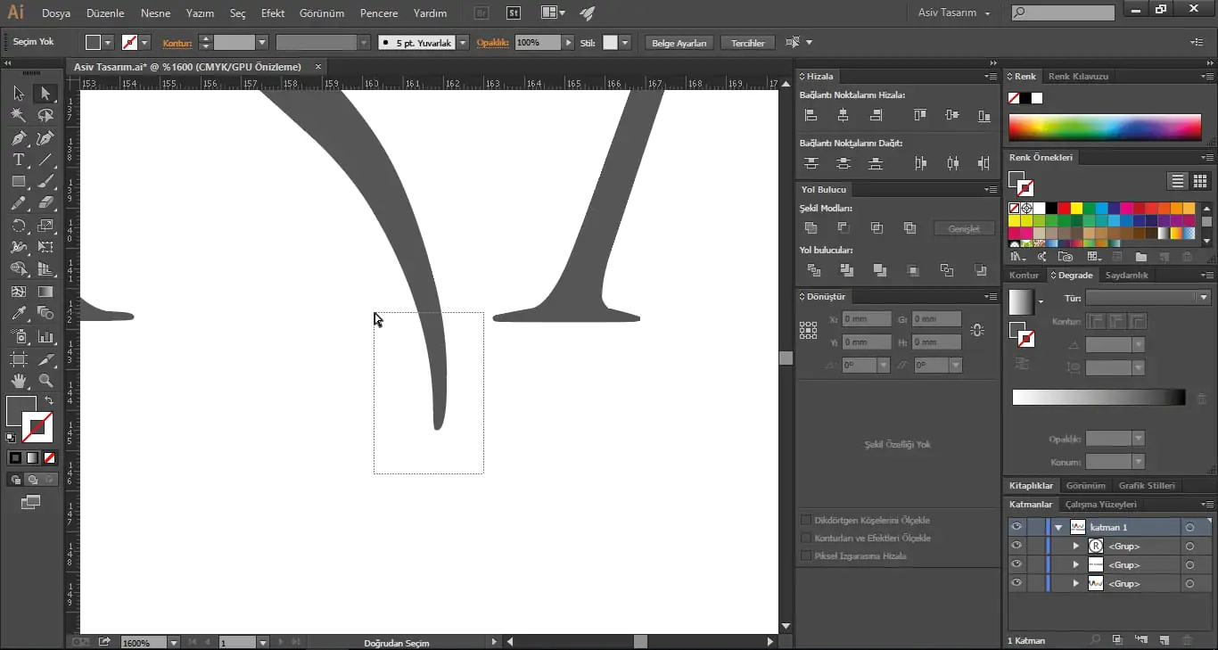1218x650 pixels.
Task: Toggle Piksel Izgarasına Hizala checkbox
Action: tap(806, 555)
